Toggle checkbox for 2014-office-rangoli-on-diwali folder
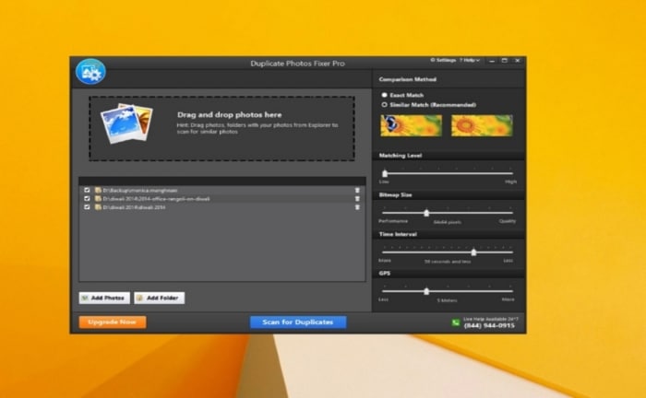This screenshot has width=646, height=398. [x=88, y=199]
